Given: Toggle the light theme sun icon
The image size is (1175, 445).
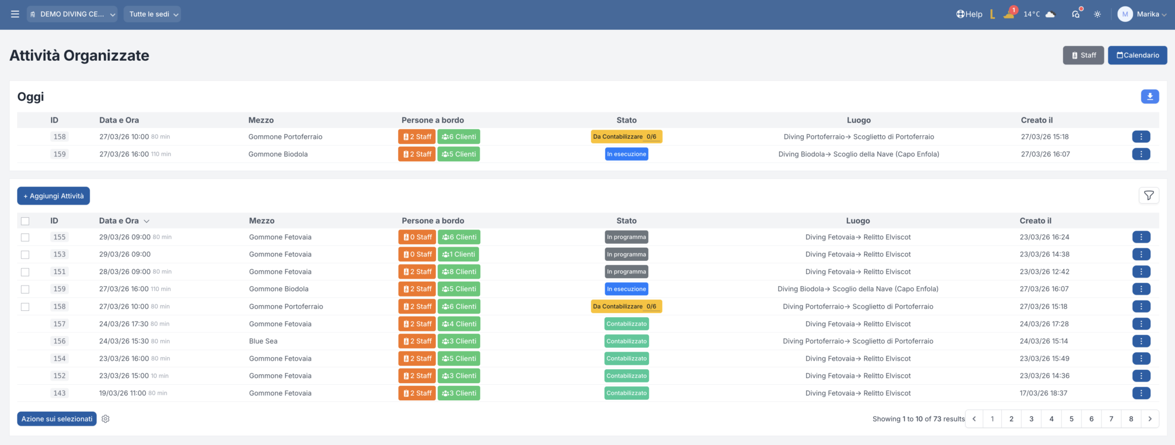Looking at the screenshot, I should 1097,14.
